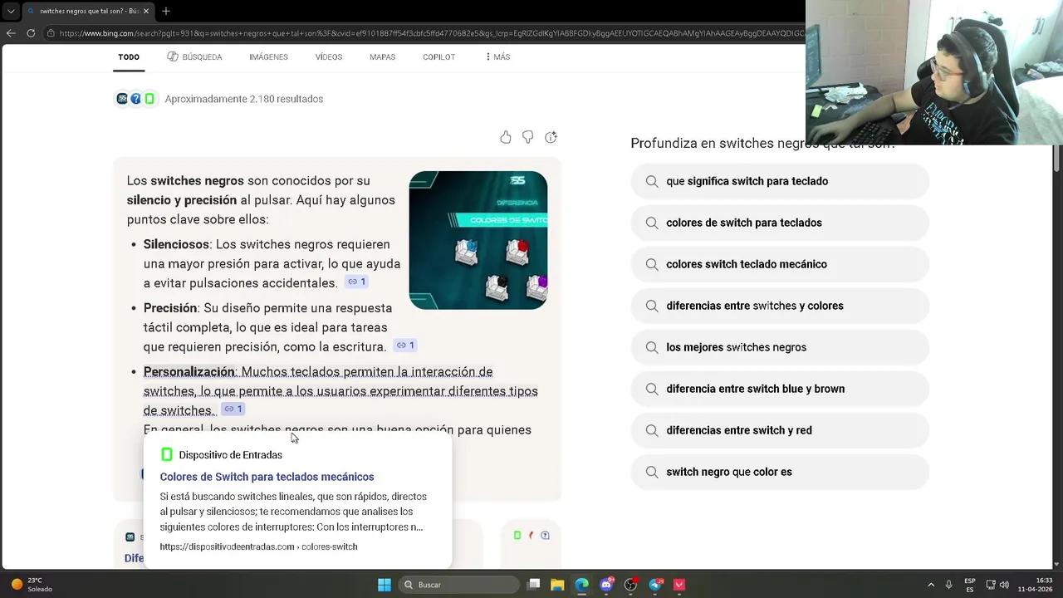Open the Windows Start menu
The image size is (1063, 598).
tap(385, 585)
